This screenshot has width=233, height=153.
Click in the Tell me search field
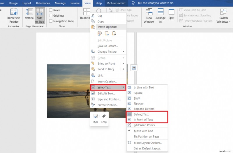[155, 3]
